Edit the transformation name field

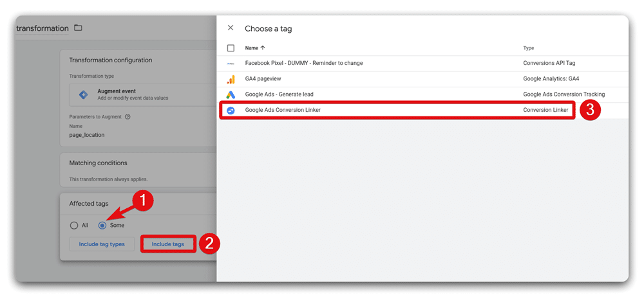[42, 28]
